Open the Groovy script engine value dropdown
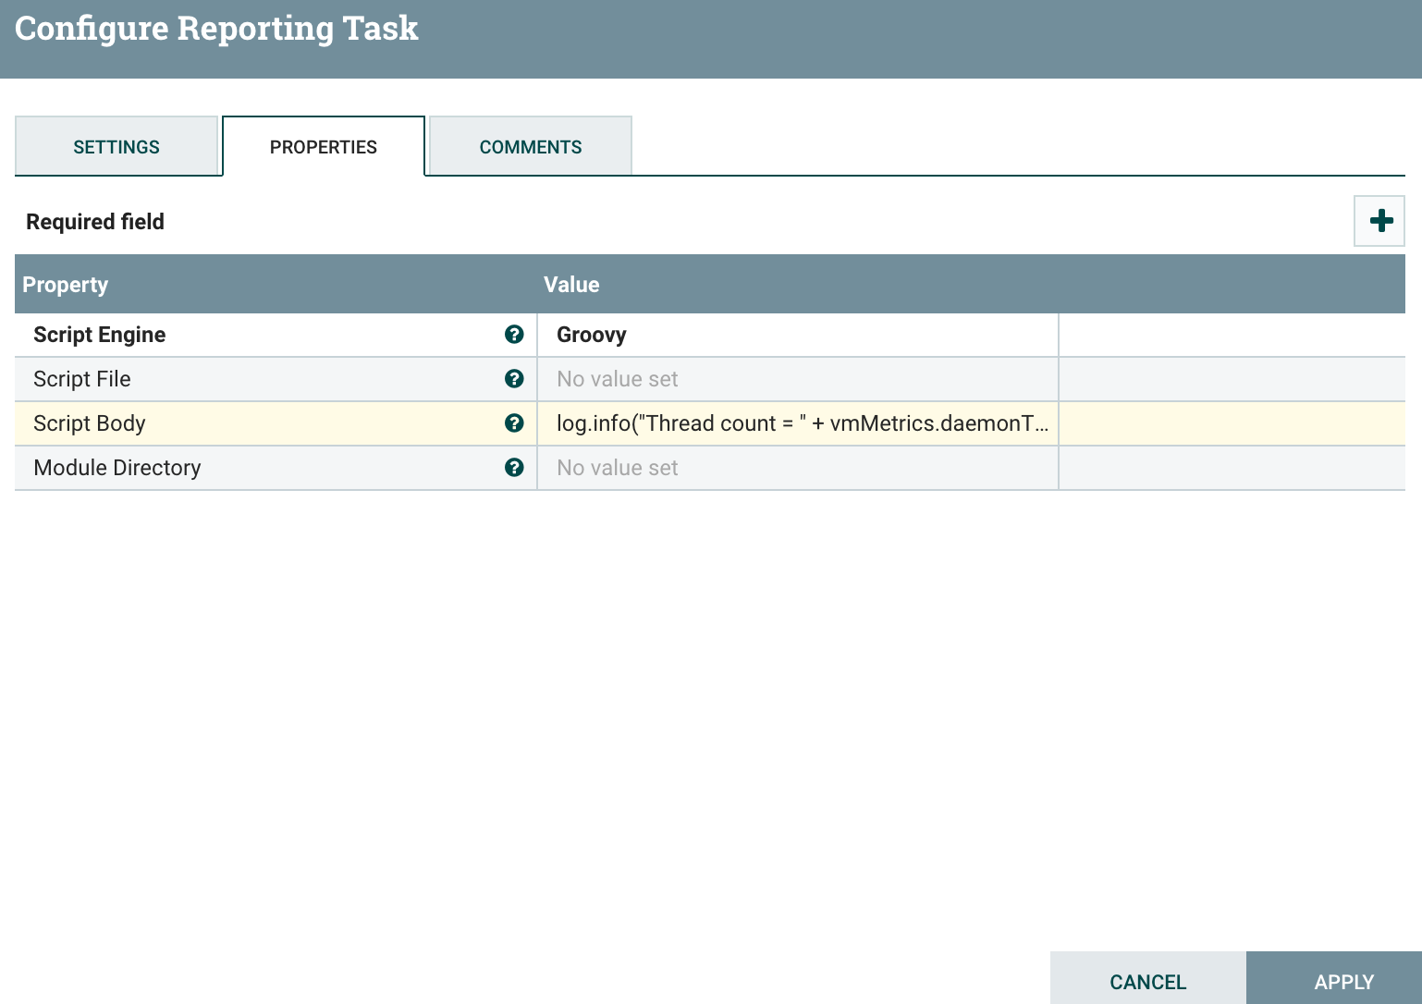This screenshot has width=1422, height=1004. click(x=797, y=335)
